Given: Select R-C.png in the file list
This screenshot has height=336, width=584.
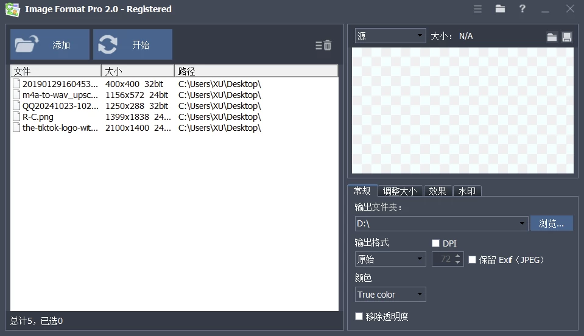Looking at the screenshot, I should click(38, 117).
